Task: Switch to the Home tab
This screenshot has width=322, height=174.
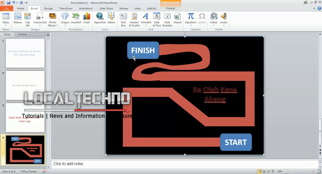Action: click(21, 8)
